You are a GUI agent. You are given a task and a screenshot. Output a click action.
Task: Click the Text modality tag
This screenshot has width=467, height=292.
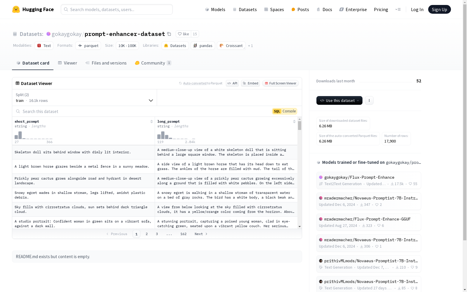tap(44, 46)
